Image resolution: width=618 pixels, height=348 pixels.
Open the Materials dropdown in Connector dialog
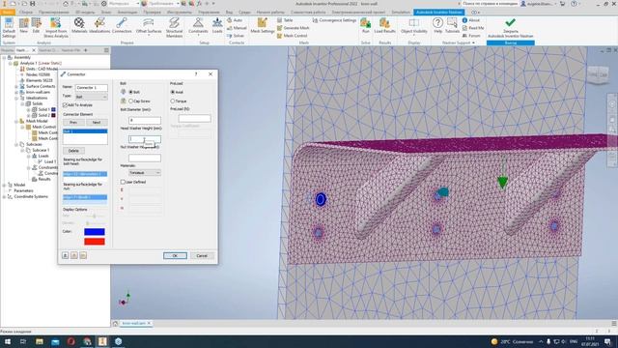point(145,173)
